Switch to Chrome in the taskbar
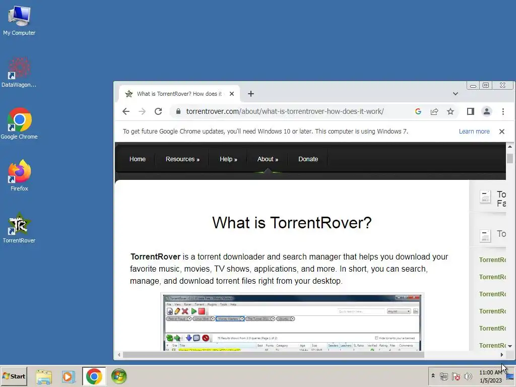Viewport: 516px width, 387px height. pyautogui.click(x=94, y=376)
